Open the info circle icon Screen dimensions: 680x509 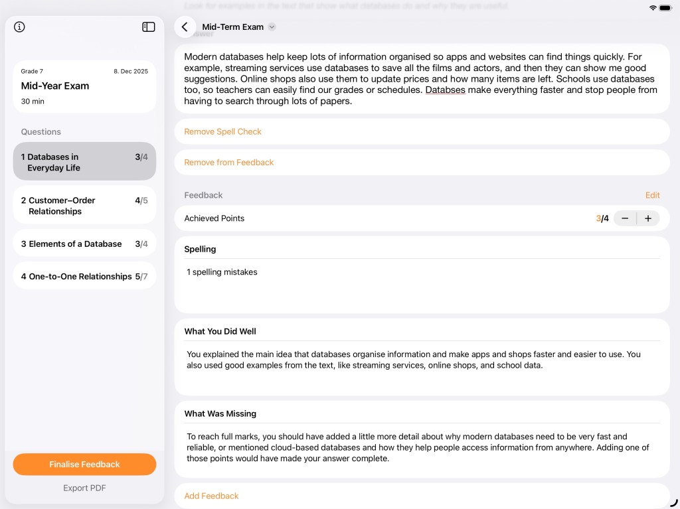click(x=19, y=27)
